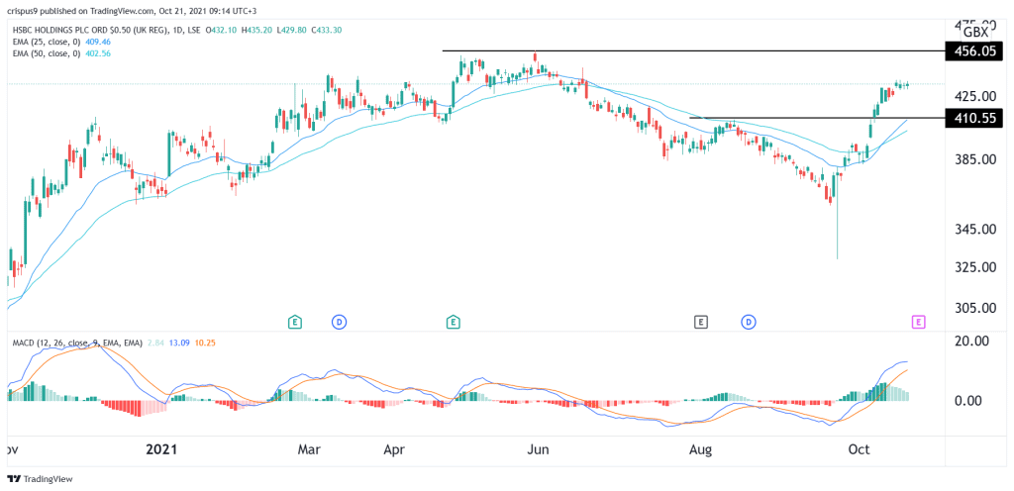The width and height of the screenshot is (1014, 491).
Task: Click the magenta E upcoming earnings marker
Action: point(918,321)
